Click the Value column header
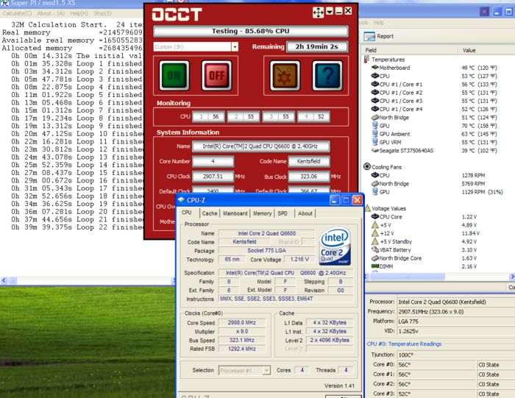Screen dimensions: 515x398 point(486,50)
